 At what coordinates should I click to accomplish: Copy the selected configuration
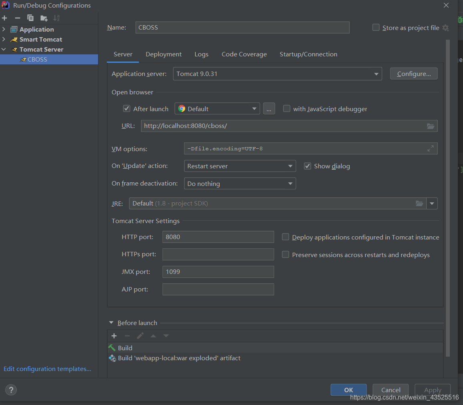(x=30, y=18)
